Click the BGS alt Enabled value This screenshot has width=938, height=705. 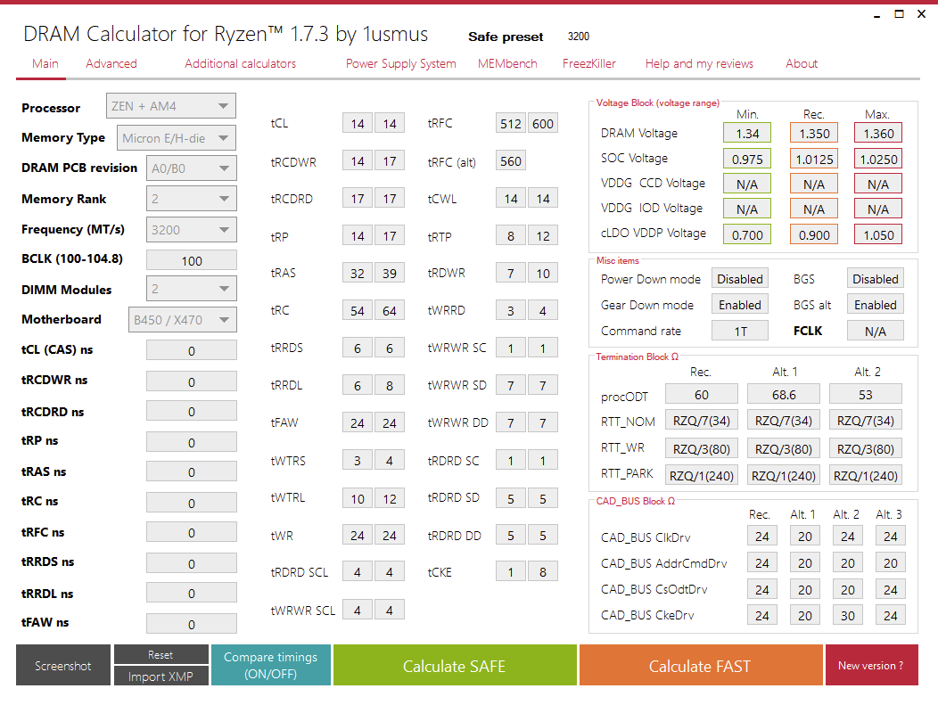coord(876,304)
